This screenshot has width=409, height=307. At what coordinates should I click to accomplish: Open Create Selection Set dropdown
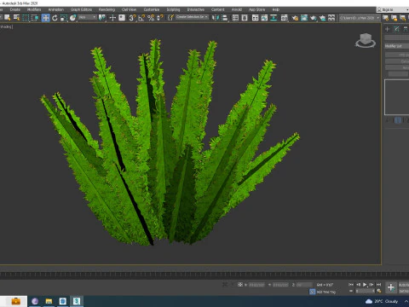click(x=193, y=17)
